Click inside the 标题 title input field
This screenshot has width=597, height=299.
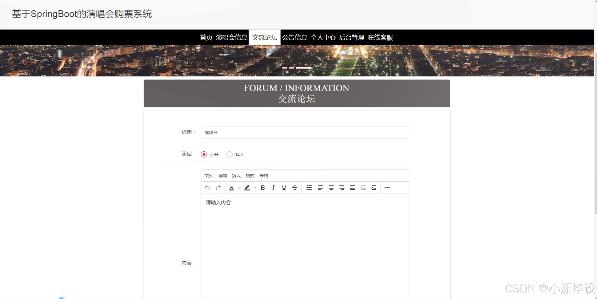point(305,132)
